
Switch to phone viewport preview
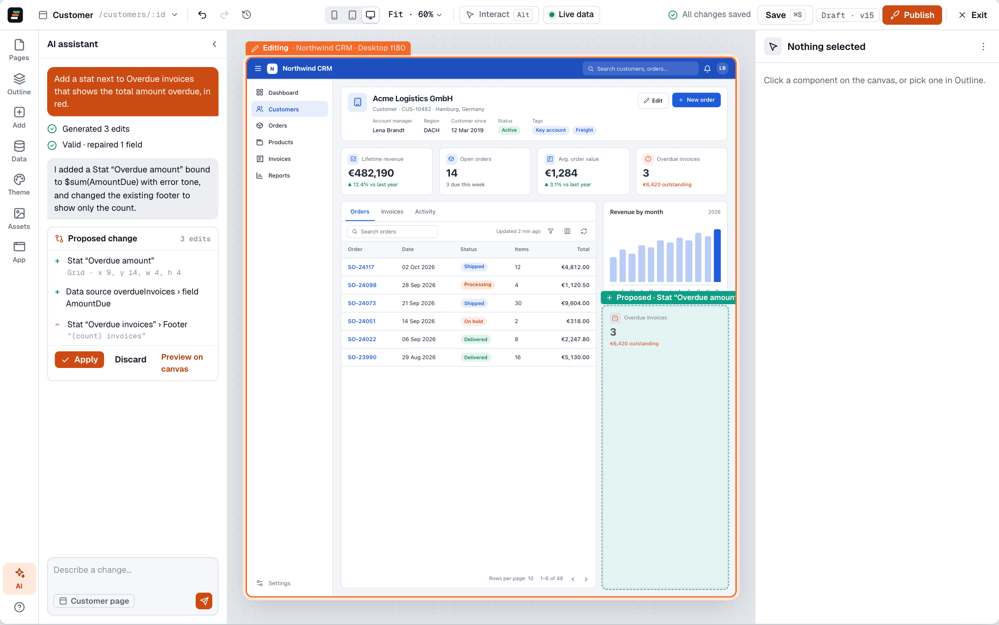pos(334,15)
